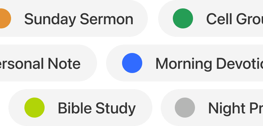
Task: Click the word "Sermon" in the chip
Action: [x=106, y=19]
